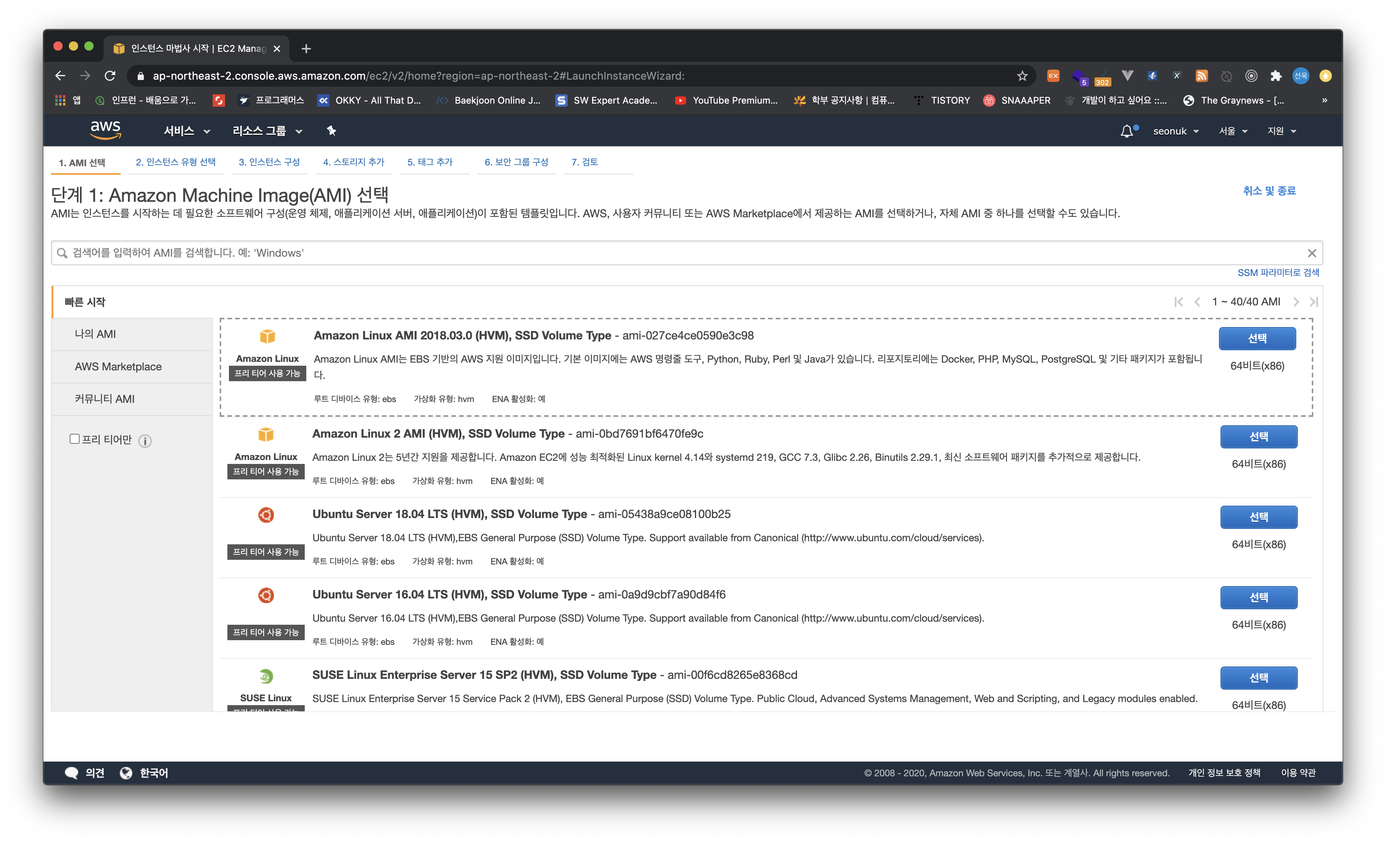Go to step 6 보안 그룹 구성 tab
This screenshot has height=842, width=1386.
[x=516, y=162]
